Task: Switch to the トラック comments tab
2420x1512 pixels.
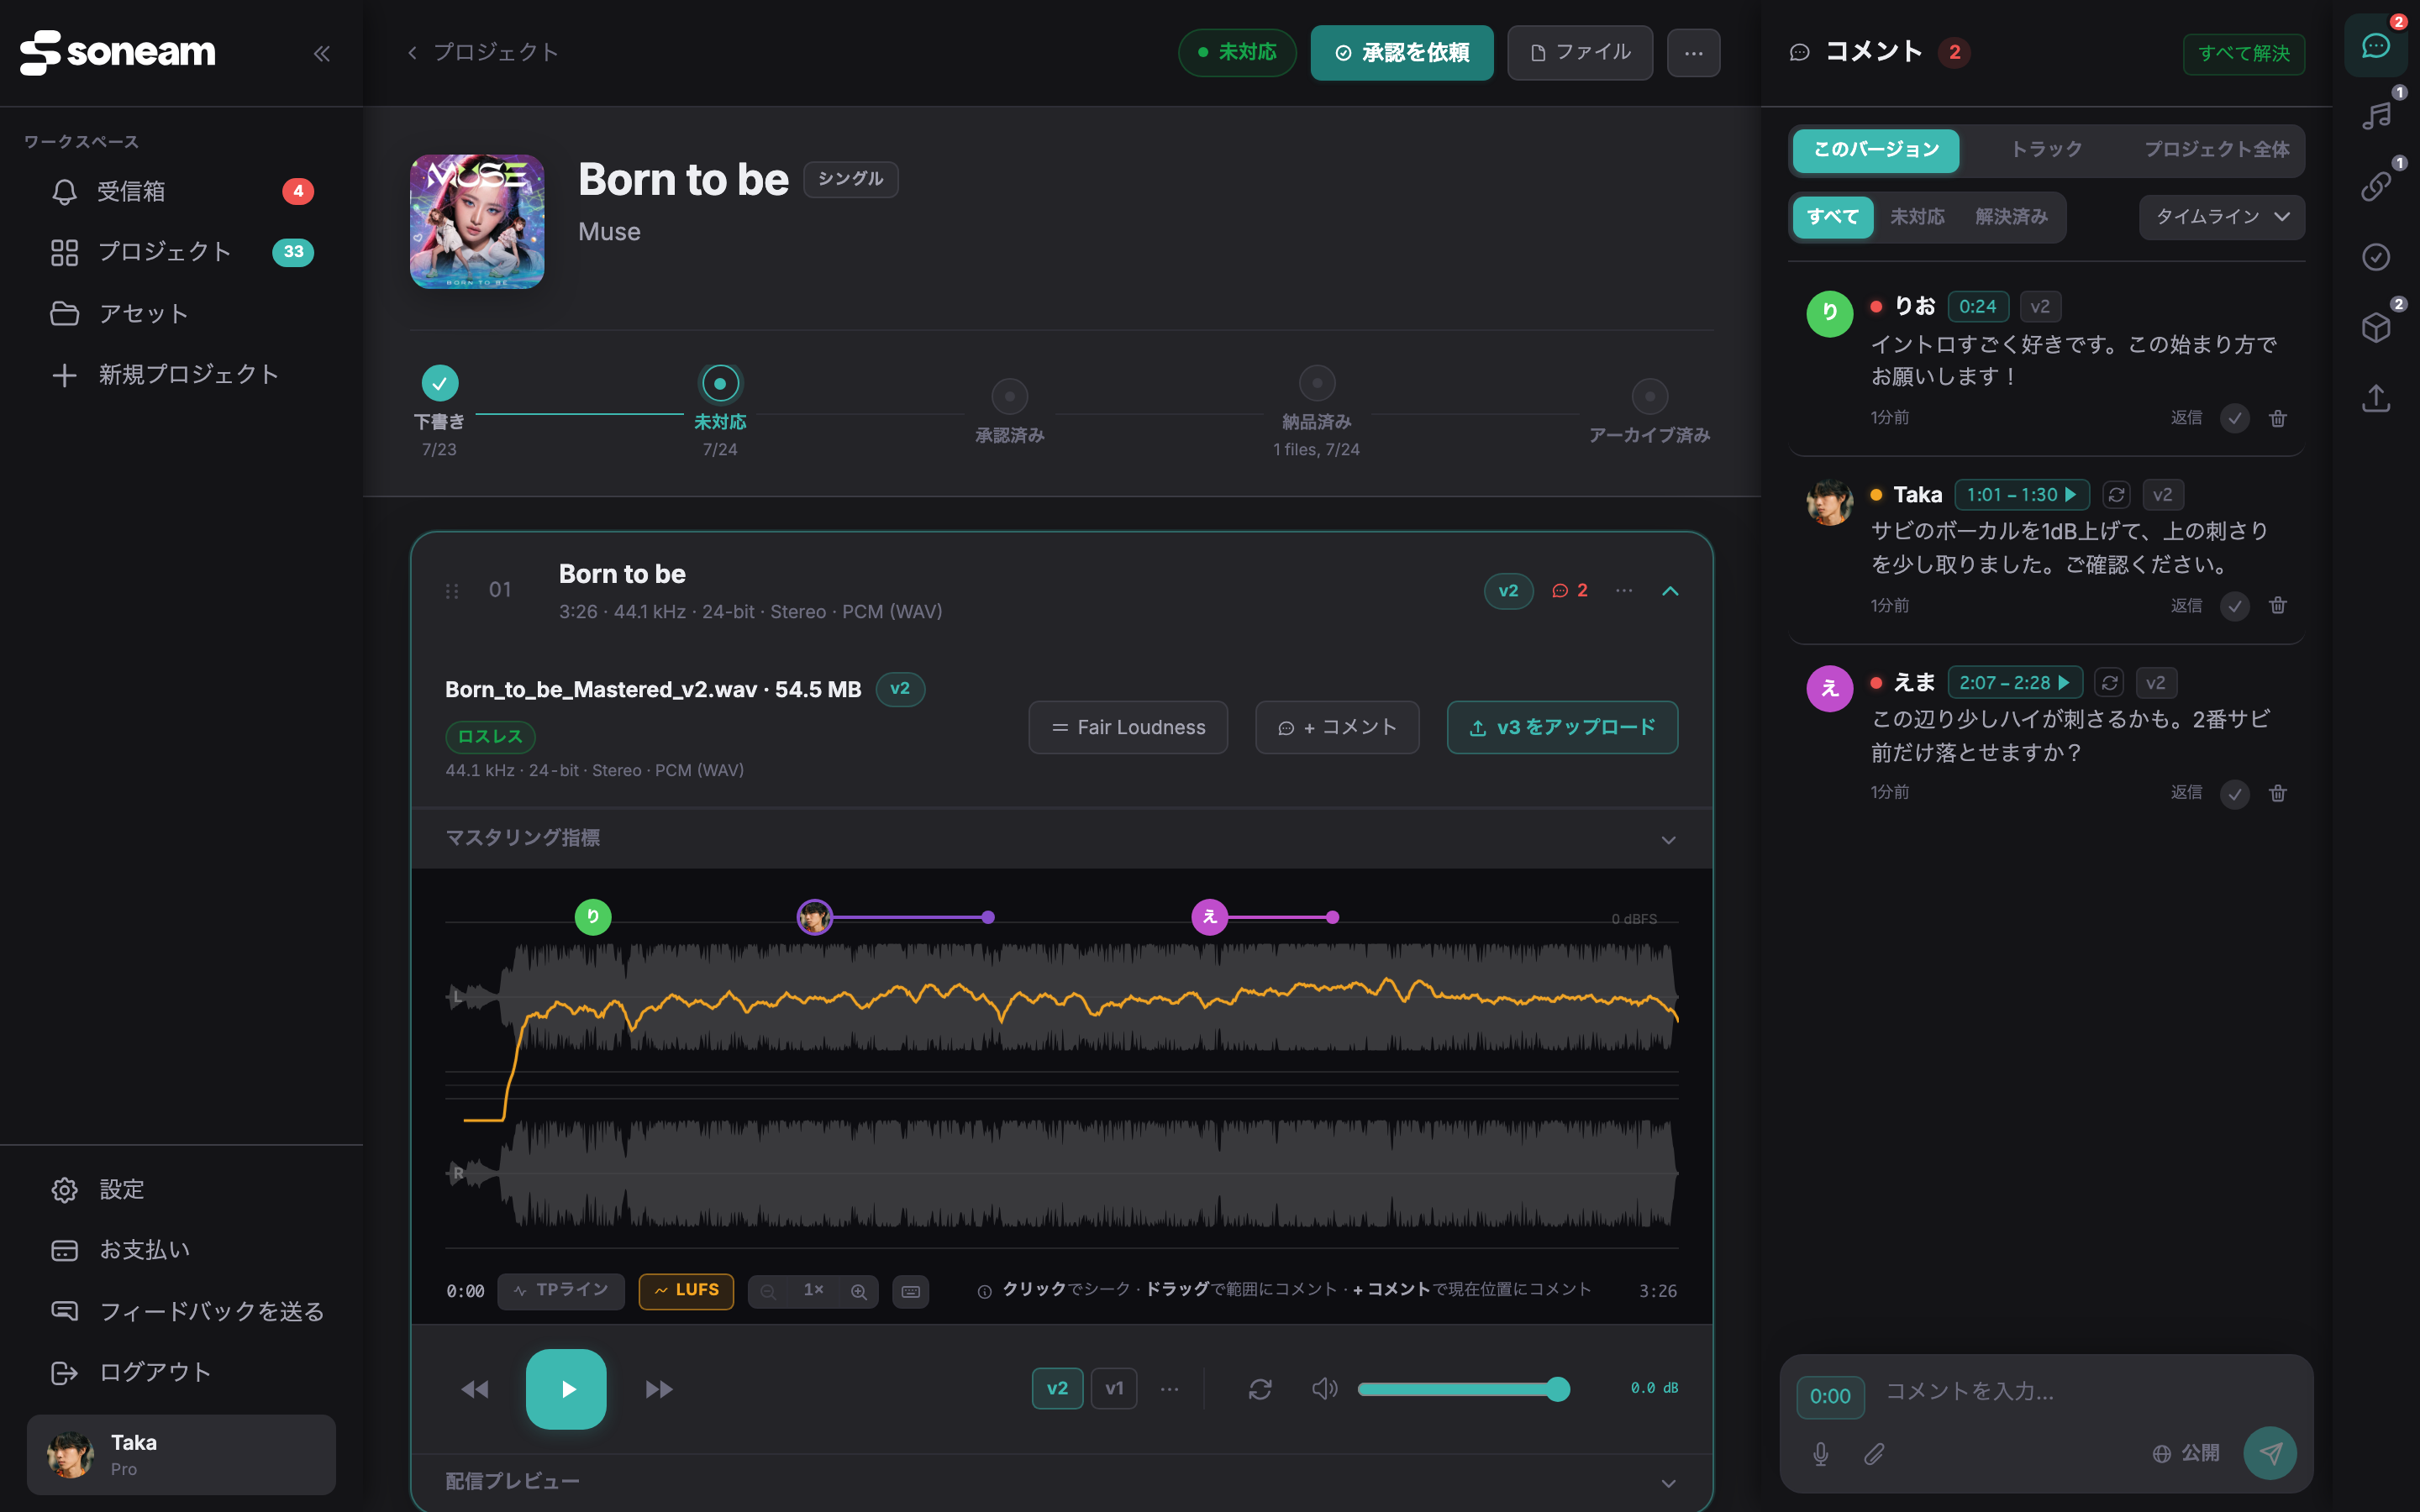Action: [2046, 150]
